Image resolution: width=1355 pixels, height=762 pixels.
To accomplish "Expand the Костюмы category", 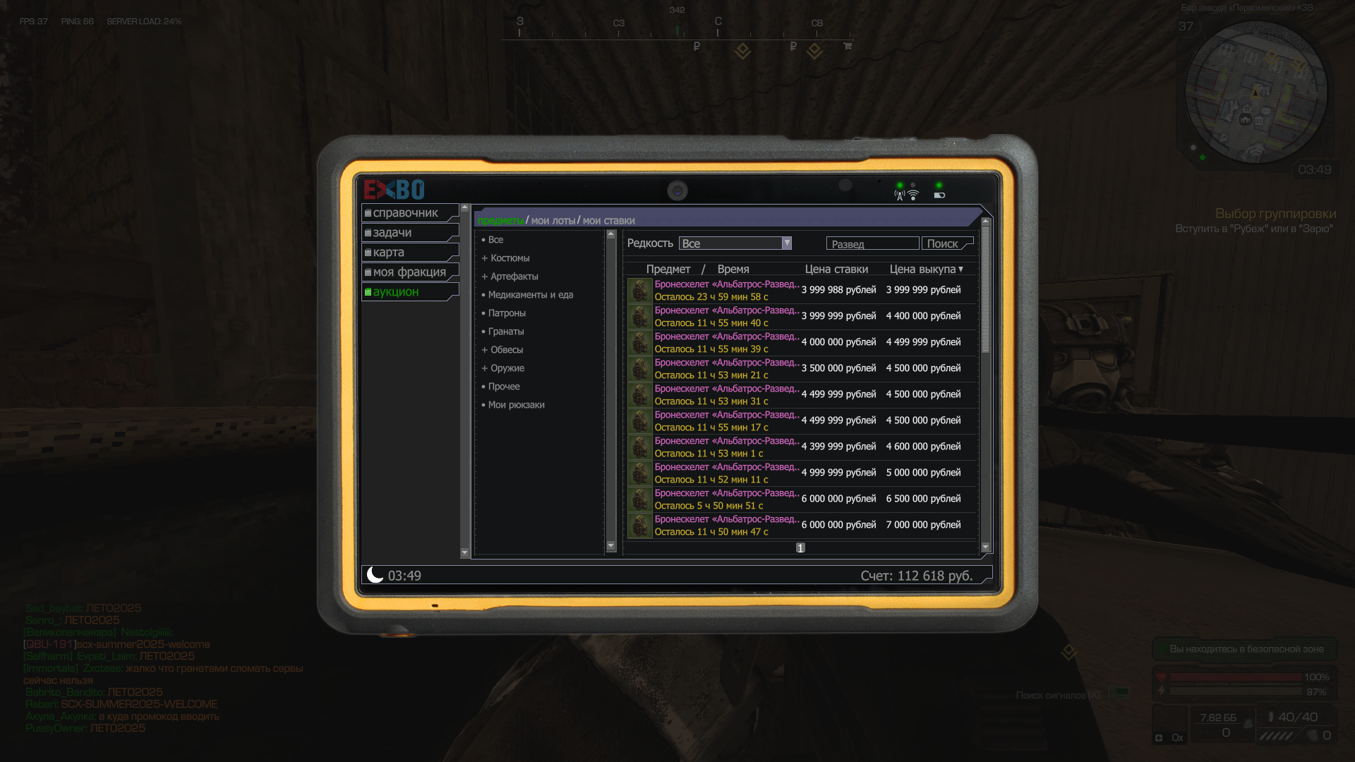I will 510,258.
